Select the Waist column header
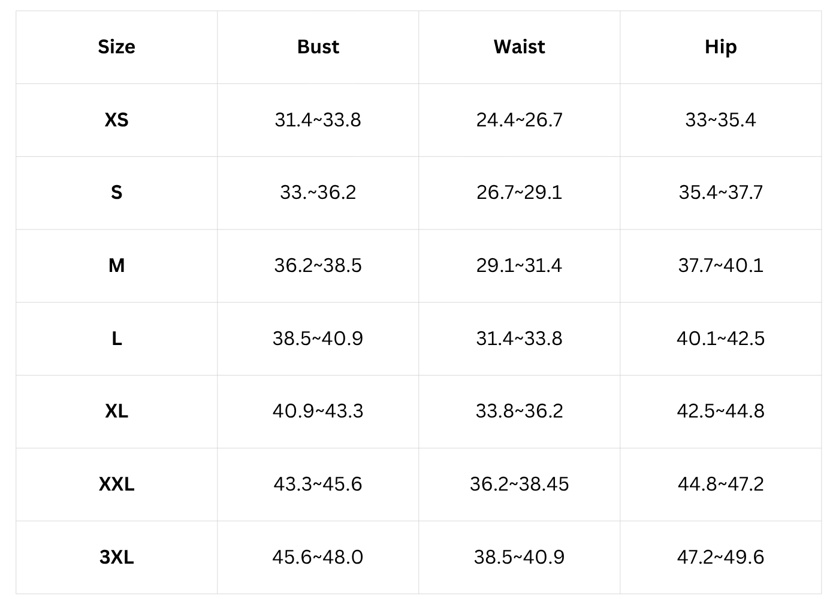This screenshot has height=599, width=839. [519, 47]
